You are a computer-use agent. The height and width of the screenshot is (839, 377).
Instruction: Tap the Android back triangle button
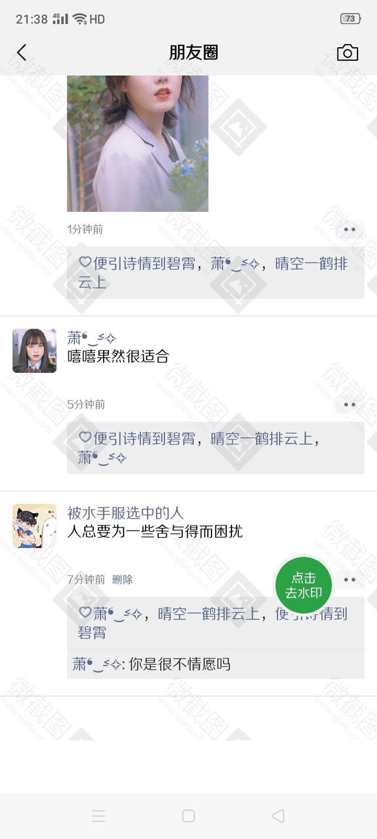point(278,816)
